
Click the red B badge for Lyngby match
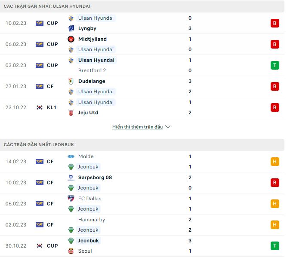tap(275, 23)
